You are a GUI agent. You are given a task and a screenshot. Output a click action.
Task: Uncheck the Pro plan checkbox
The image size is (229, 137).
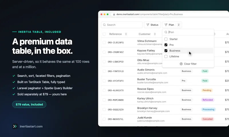coord(166,45)
